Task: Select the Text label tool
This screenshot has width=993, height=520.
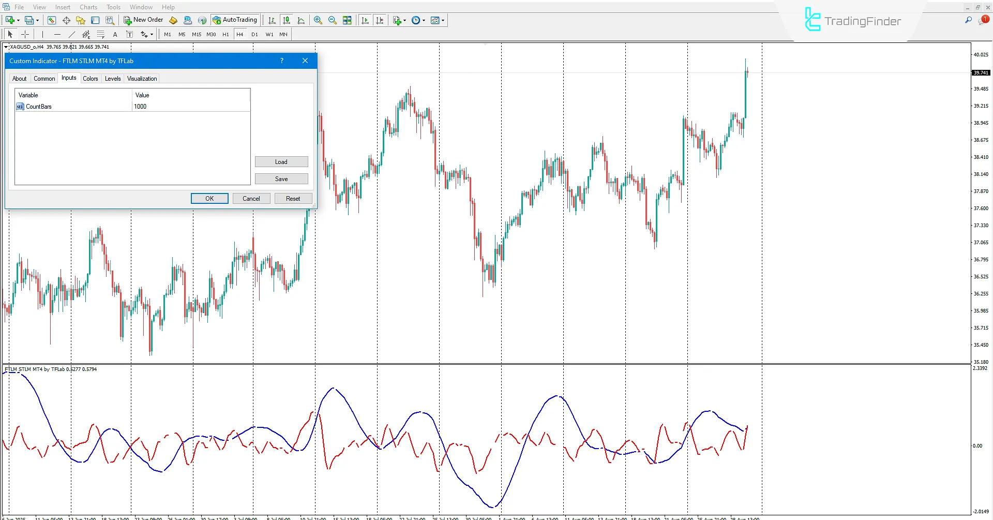Action: 130,34
